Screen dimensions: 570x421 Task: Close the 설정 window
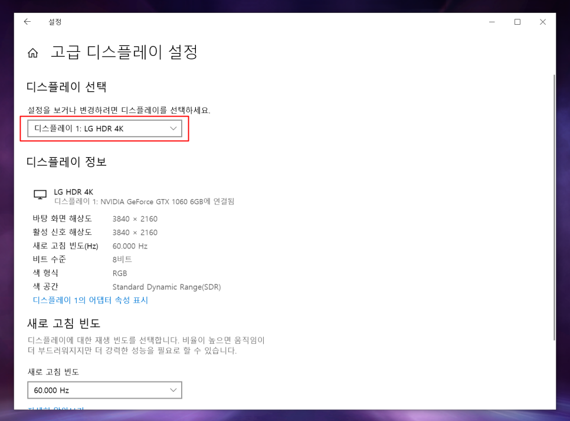[543, 22]
